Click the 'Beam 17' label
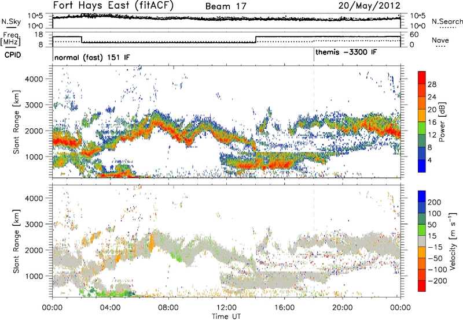 [x=226, y=6]
